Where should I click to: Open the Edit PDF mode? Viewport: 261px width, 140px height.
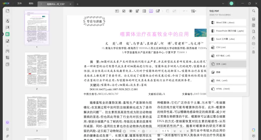coord(7,28)
